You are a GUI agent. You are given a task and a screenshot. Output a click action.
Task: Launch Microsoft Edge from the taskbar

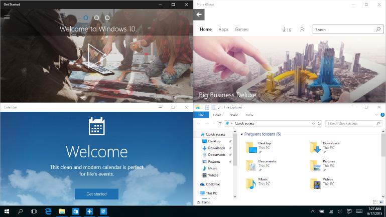(x=48, y=211)
